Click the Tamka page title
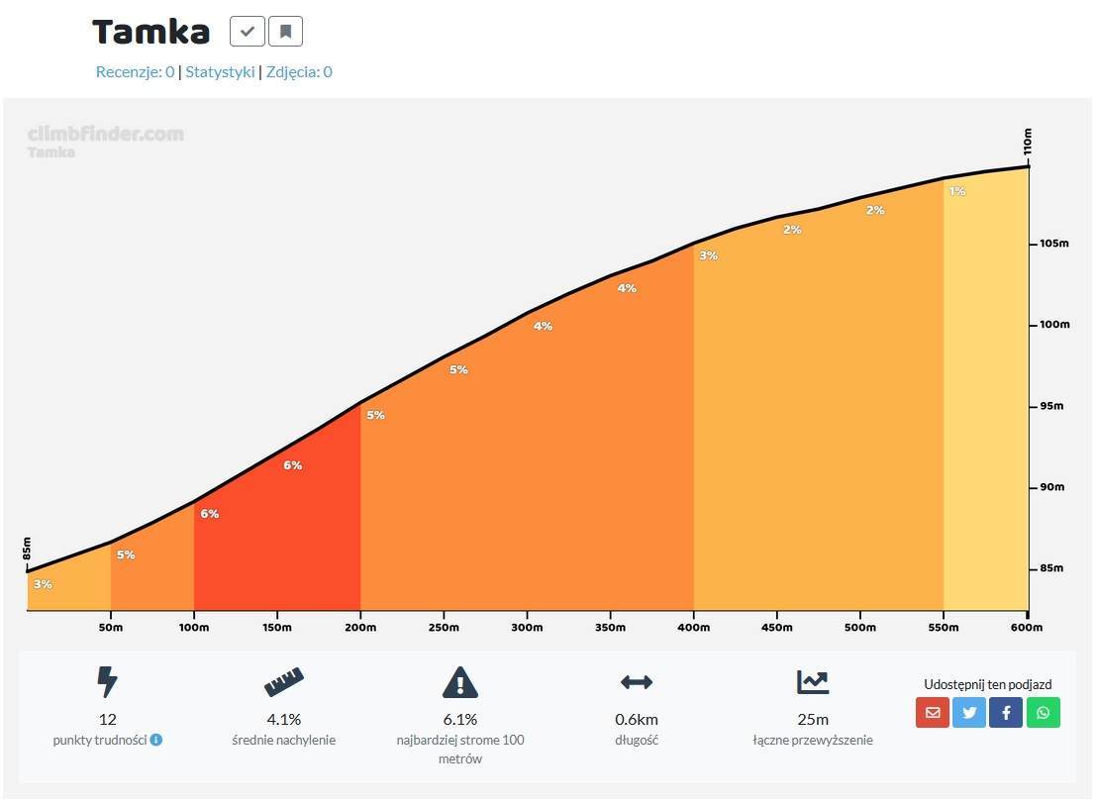Viewport: 1096px width, 805px height. (150, 32)
